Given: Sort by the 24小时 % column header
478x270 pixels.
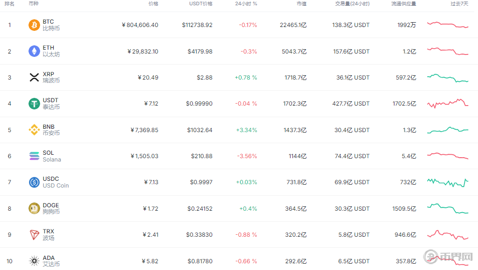Looking at the screenshot, I should click(246, 4).
